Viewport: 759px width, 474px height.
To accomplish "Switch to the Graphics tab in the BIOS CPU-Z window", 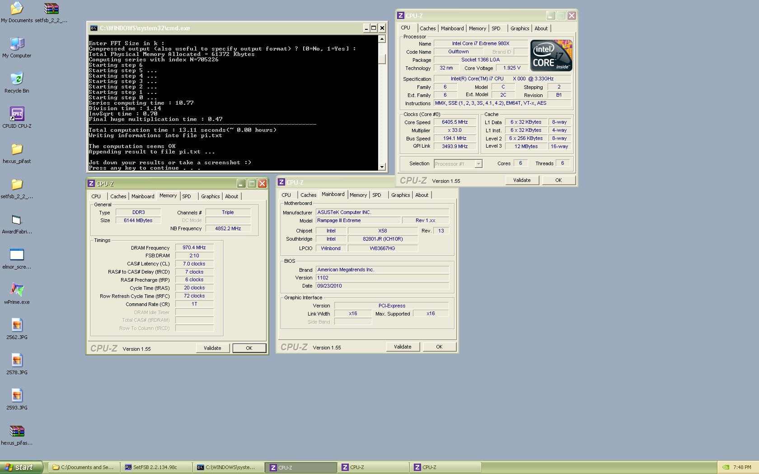I will click(x=401, y=195).
